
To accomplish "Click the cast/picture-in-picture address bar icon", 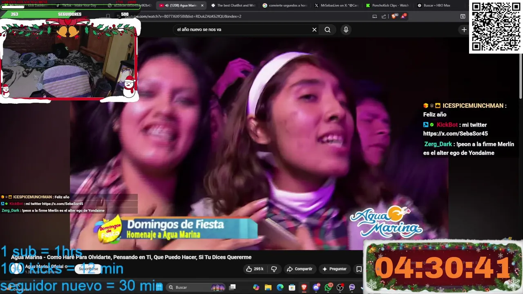I will tap(374, 16).
